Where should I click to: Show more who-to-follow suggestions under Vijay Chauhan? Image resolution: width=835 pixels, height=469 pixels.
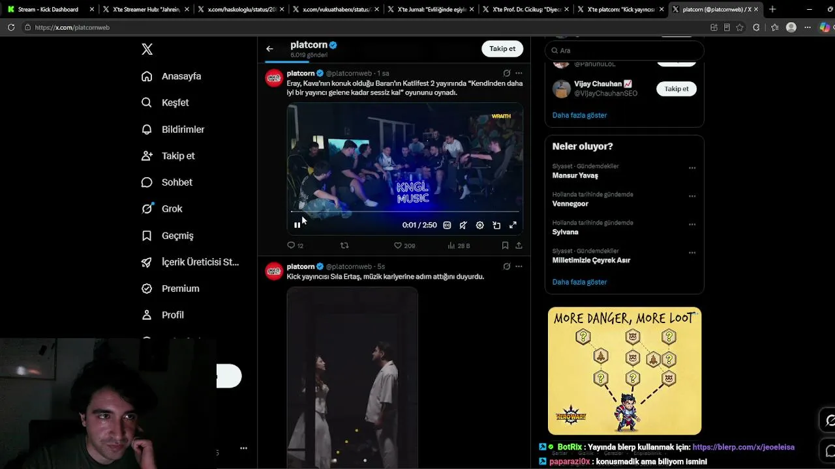point(579,115)
